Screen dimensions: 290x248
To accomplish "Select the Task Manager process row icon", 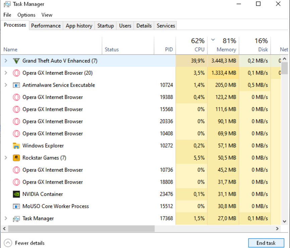I will (16, 219).
